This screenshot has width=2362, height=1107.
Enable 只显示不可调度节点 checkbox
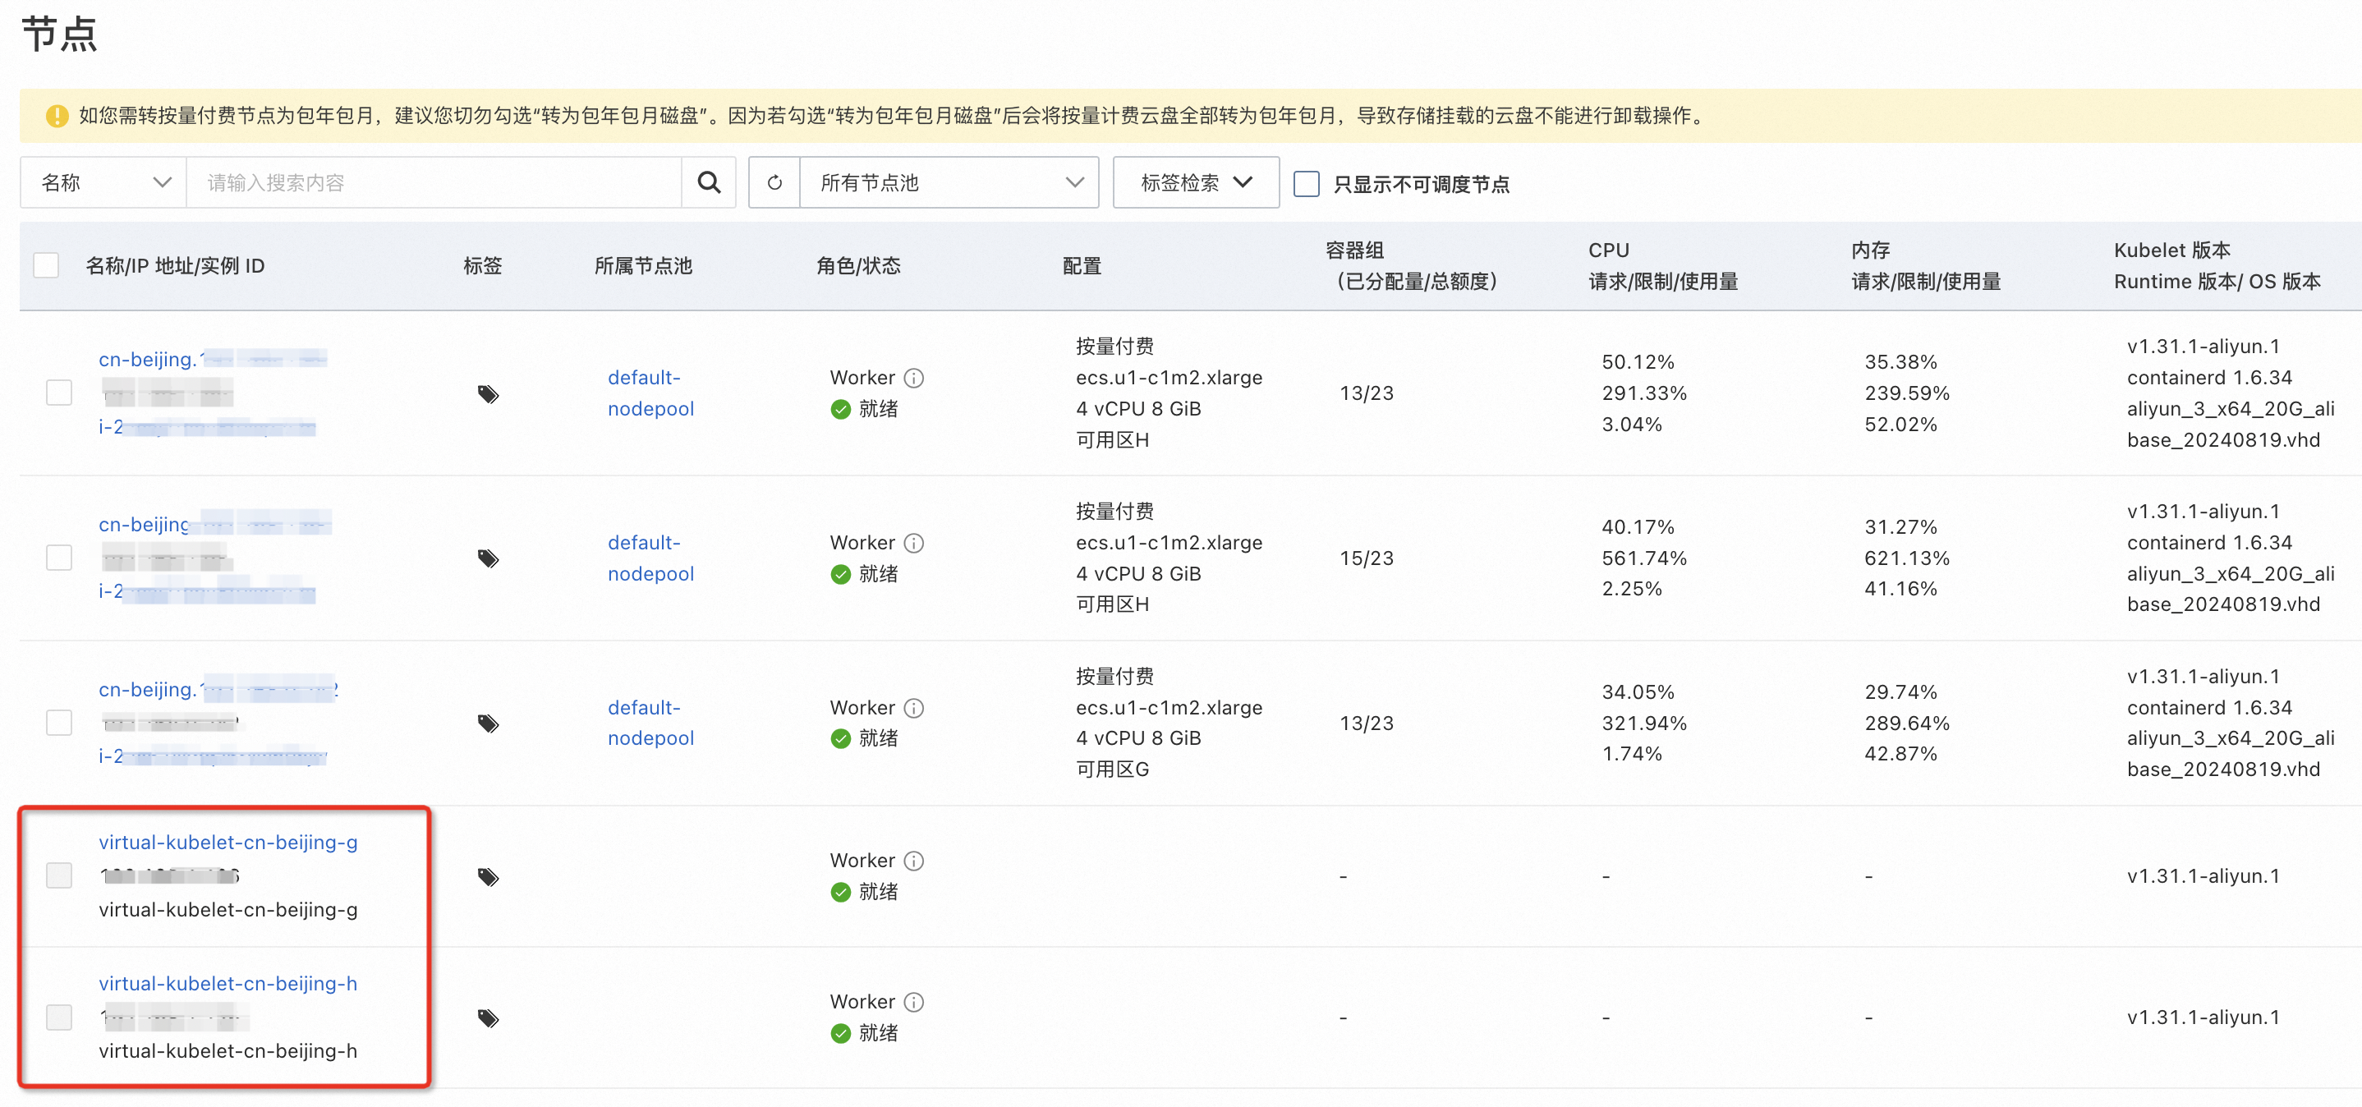[1306, 183]
